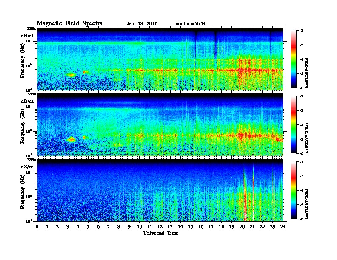Click the '-6' value on dH/dt color scale
Viewport: 337px width, 260px height.
(301, 88)
